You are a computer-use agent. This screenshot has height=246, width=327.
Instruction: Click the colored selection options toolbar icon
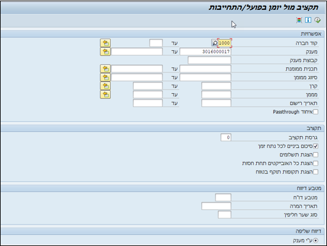tap(299, 20)
